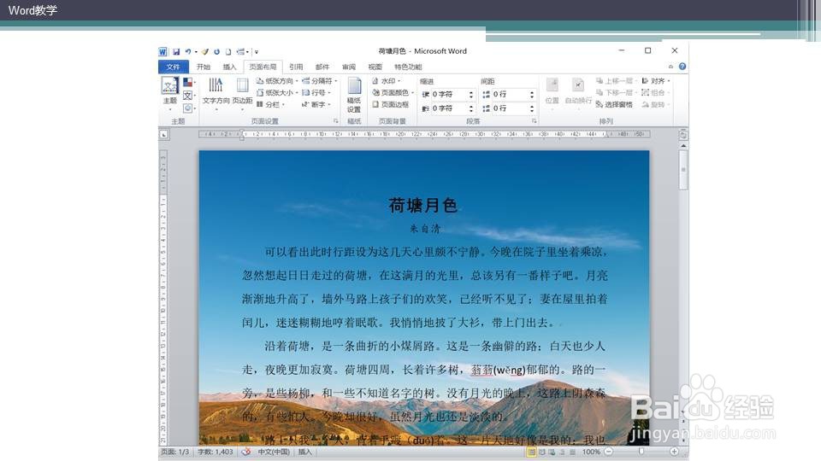Switch to Draft view icon
The height and width of the screenshot is (461, 821).
click(x=572, y=452)
